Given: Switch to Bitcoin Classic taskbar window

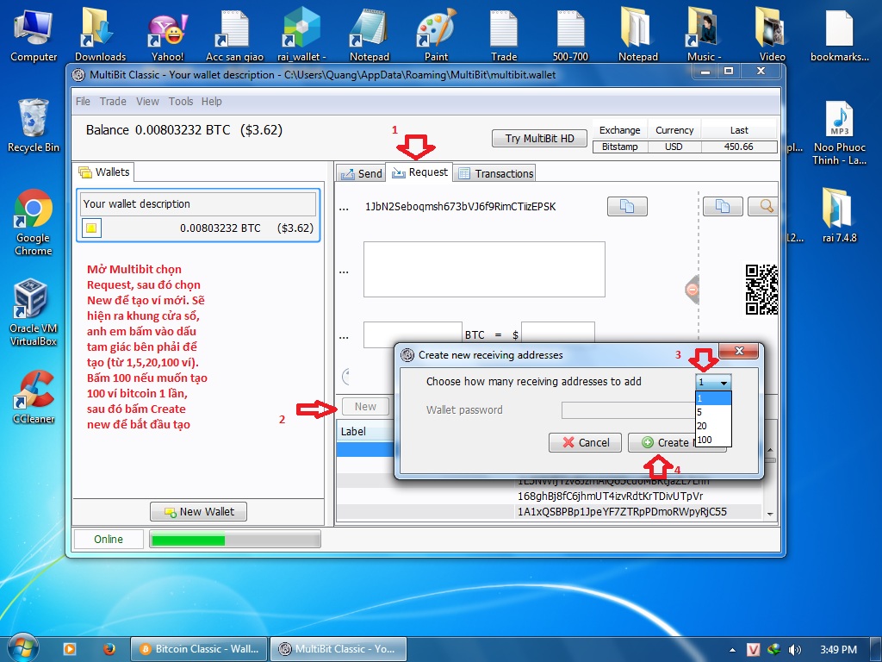Looking at the screenshot, I should (199, 649).
